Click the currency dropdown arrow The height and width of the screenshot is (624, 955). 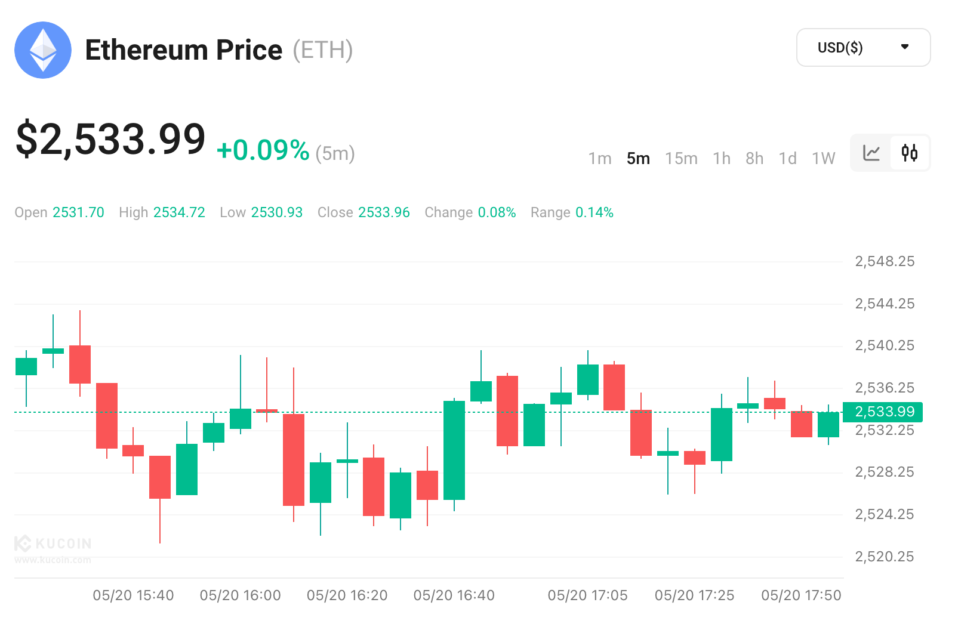click(905, 47)
